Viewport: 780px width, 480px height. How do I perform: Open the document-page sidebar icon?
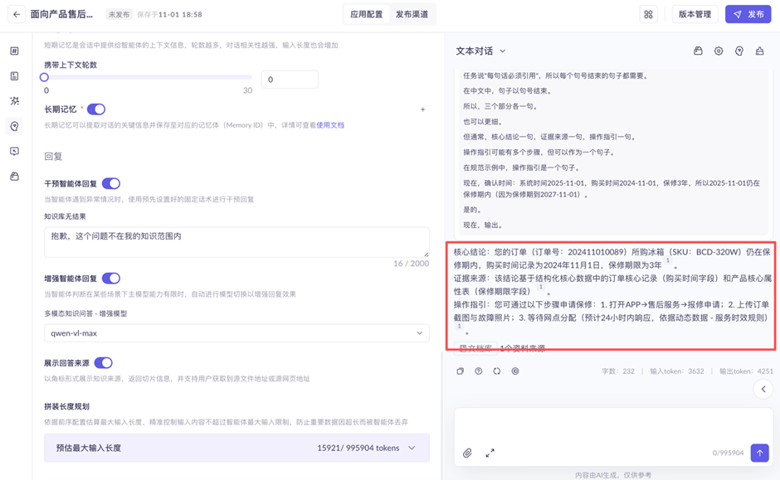tap(14, 76)
